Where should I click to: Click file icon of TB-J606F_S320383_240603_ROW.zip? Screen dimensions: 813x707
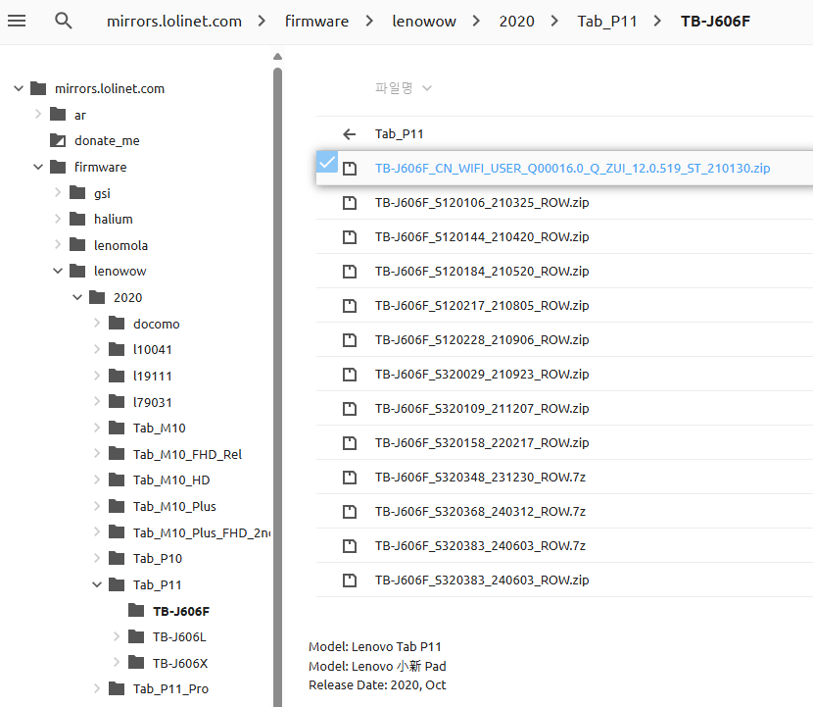(x=350, y=581)
